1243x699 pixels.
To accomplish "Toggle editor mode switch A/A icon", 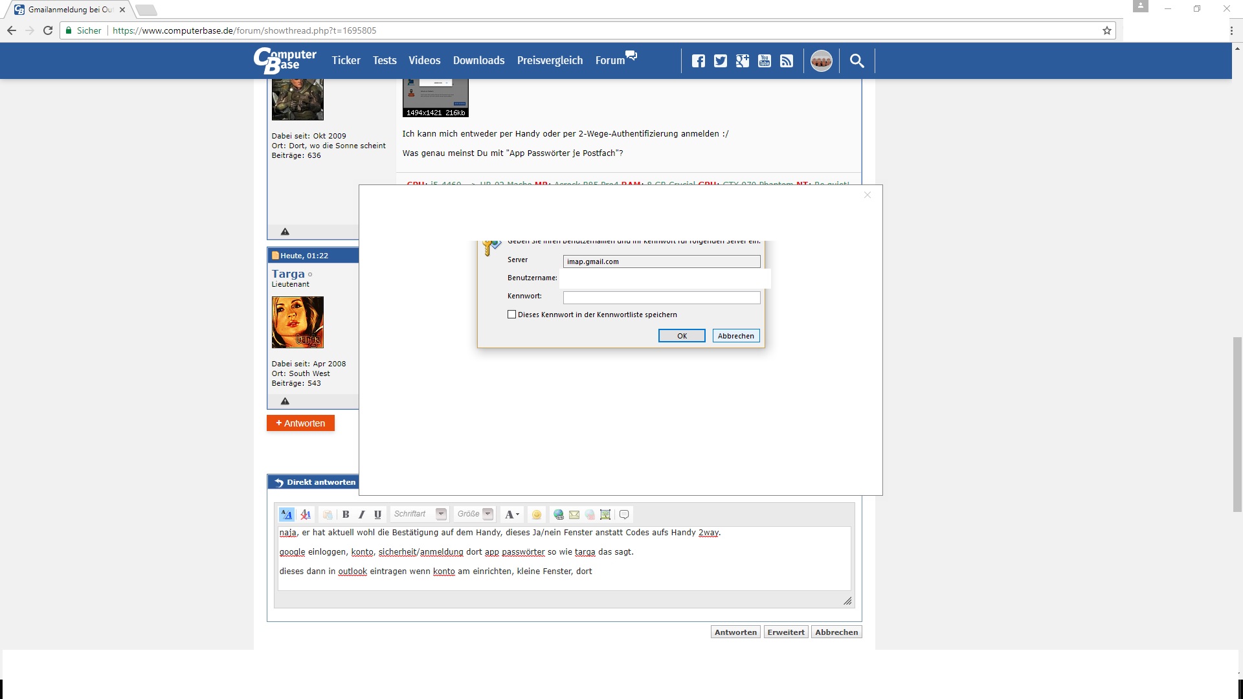I will coord(287,515).
